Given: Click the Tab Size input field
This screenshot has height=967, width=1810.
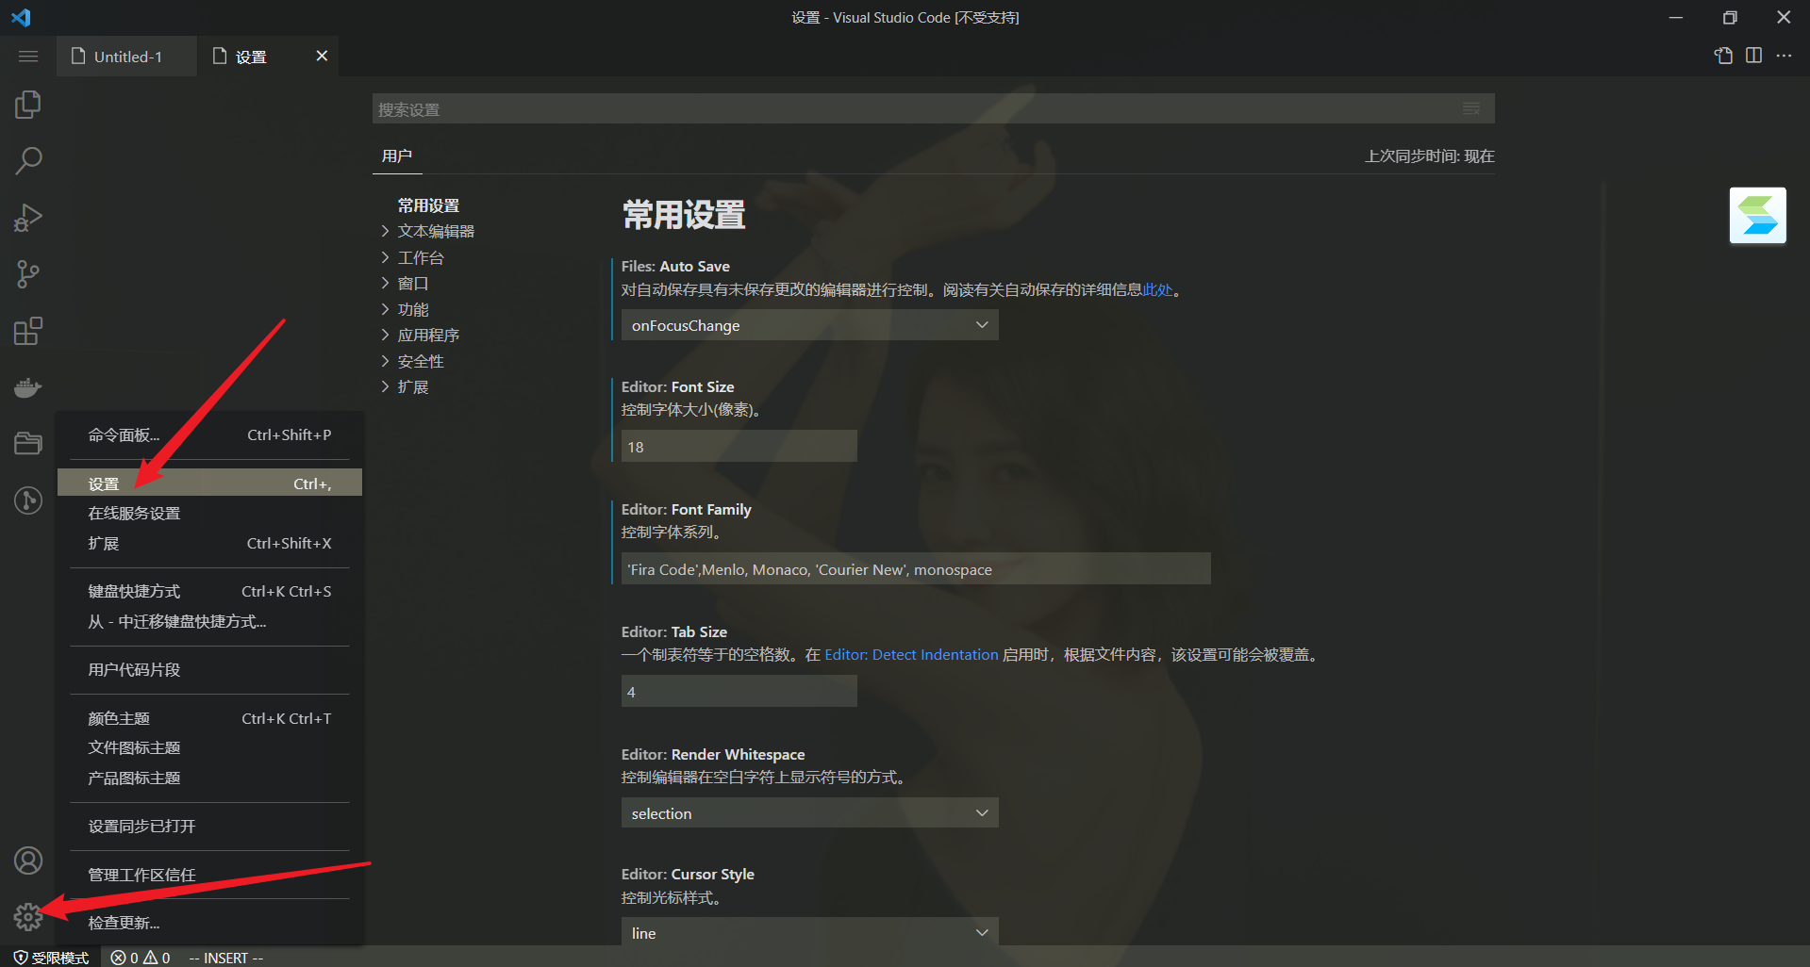Looking at the screenshot, I should [x=739, y=692].
